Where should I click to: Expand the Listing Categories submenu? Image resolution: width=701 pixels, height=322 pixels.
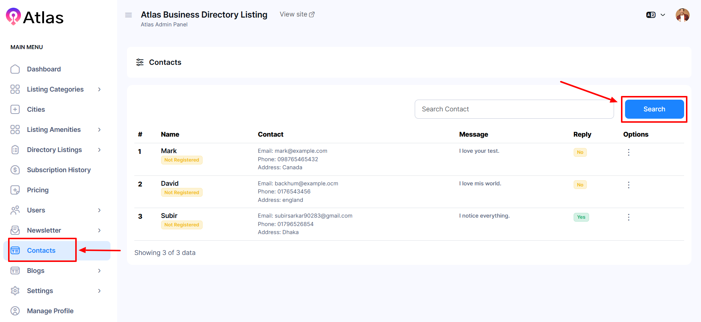[x=99, y=89]
